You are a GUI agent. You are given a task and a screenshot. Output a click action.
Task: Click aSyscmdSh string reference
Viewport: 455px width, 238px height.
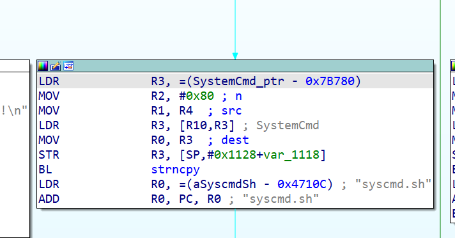coord(224,184)
